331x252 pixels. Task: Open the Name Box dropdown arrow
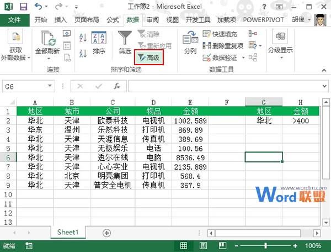50,86
